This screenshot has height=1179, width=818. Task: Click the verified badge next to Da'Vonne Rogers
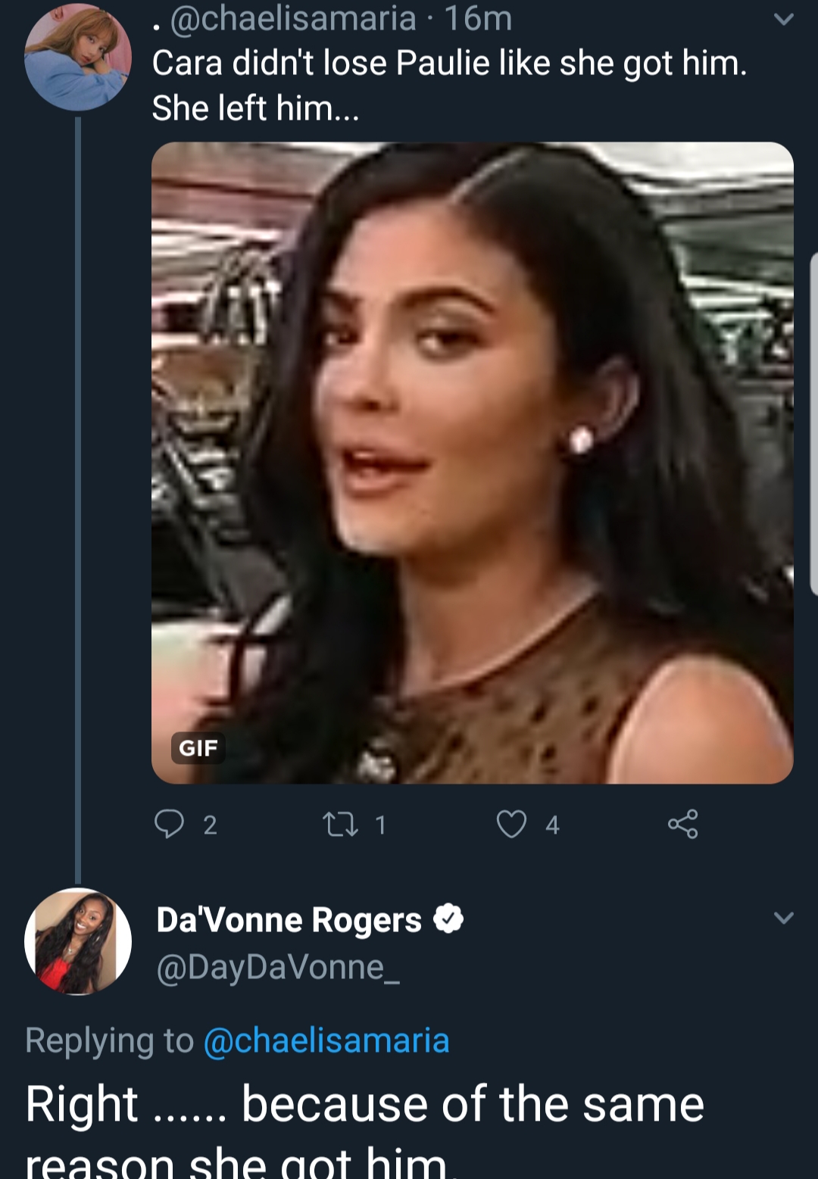click(x=448, y=919)
